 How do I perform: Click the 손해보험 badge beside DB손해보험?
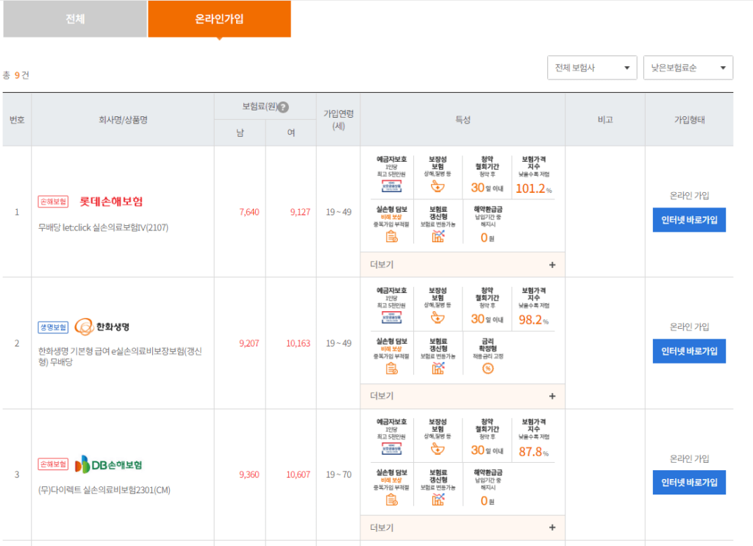tap(53, 464)
